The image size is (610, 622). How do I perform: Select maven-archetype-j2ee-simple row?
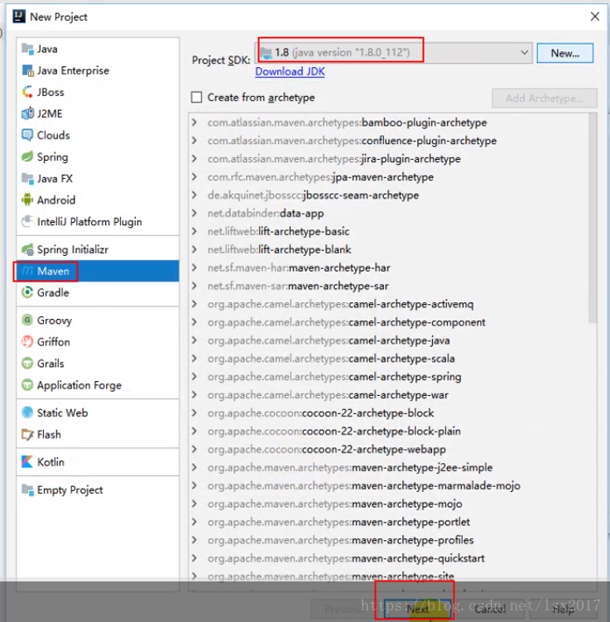(389, 467)
